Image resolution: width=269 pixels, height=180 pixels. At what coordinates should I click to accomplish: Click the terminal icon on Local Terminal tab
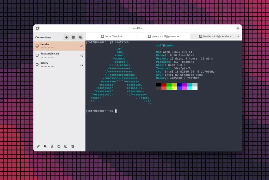(x=102, y=36)
